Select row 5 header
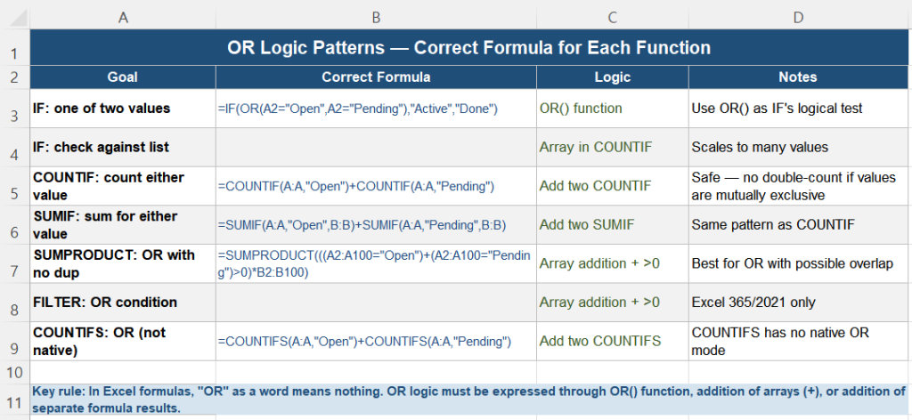912x420 pixels. click(15, 186)
